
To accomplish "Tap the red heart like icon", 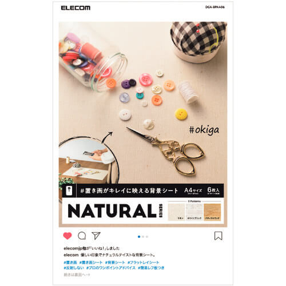I will pyautogui.click(x=67, y=236).
